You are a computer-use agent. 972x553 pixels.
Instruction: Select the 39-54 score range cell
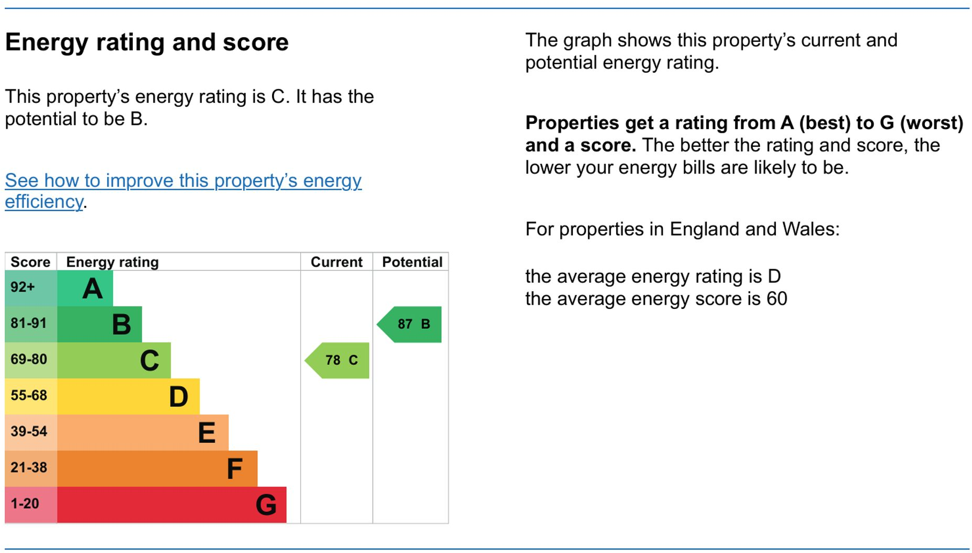(x=30, y=432)
